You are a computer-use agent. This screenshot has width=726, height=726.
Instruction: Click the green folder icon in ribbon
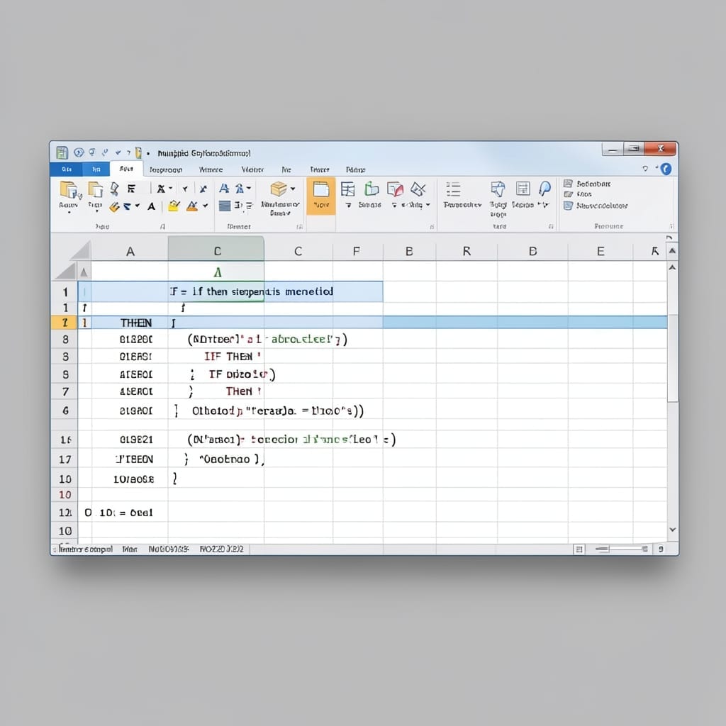pos(371,189)
